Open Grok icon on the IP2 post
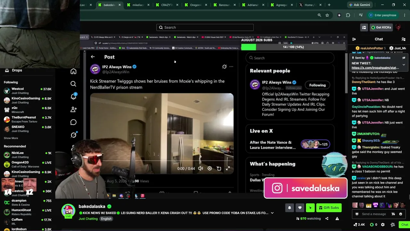The width and height of the screenshot is (410, 231). tap(224, 67)
